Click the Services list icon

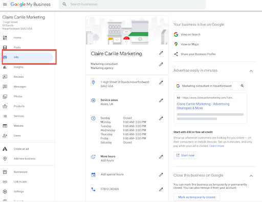coord(5,116)
